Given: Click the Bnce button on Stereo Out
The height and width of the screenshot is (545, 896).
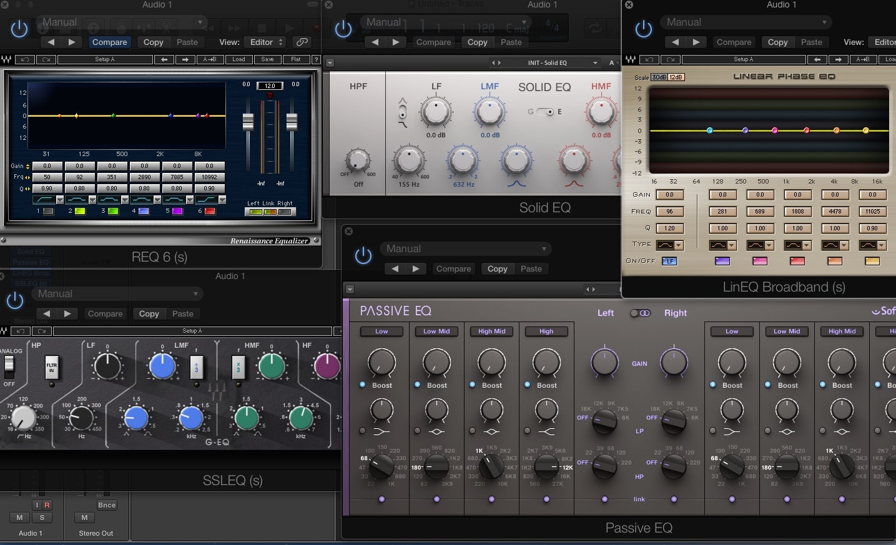Looking at the screenshot, I should click(x=107, y=505).
